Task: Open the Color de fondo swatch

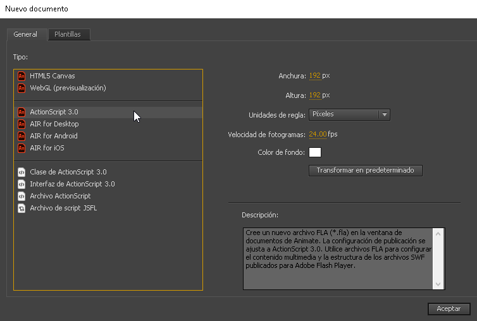Action: (315, 152)
